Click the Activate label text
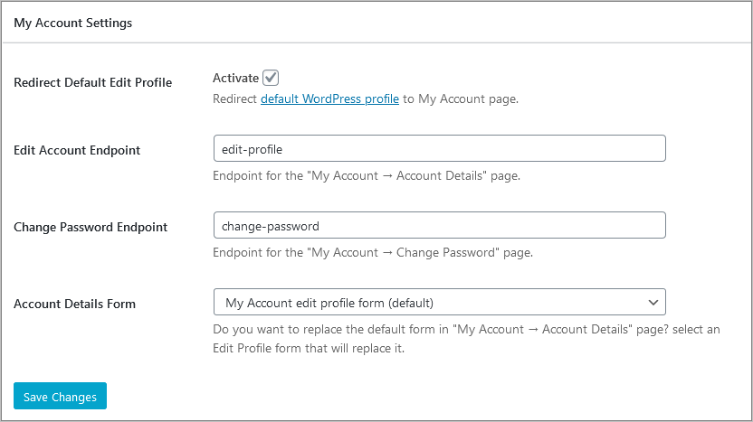 236,78
